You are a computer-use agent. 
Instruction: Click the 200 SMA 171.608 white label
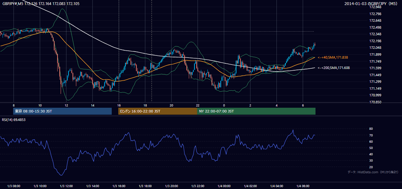(334, 68)
